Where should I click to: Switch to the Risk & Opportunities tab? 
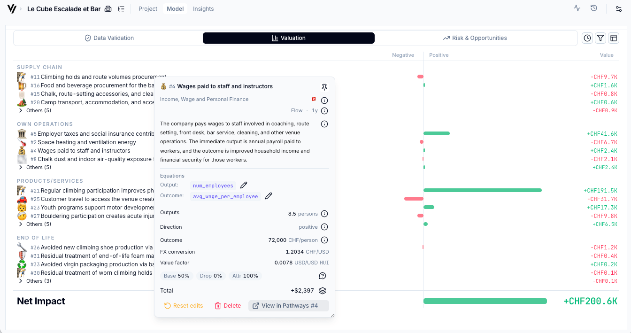(475, 38)
